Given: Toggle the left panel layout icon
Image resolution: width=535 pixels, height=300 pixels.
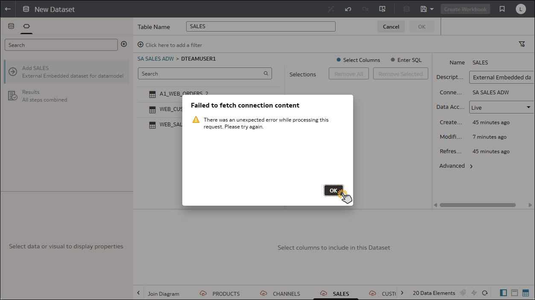Looking at the screenshot, I should (x=503, y=293).
